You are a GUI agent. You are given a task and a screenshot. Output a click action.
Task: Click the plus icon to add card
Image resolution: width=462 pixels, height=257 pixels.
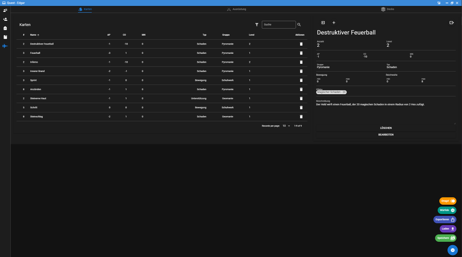pyautogui.click(x=334, y=23)
